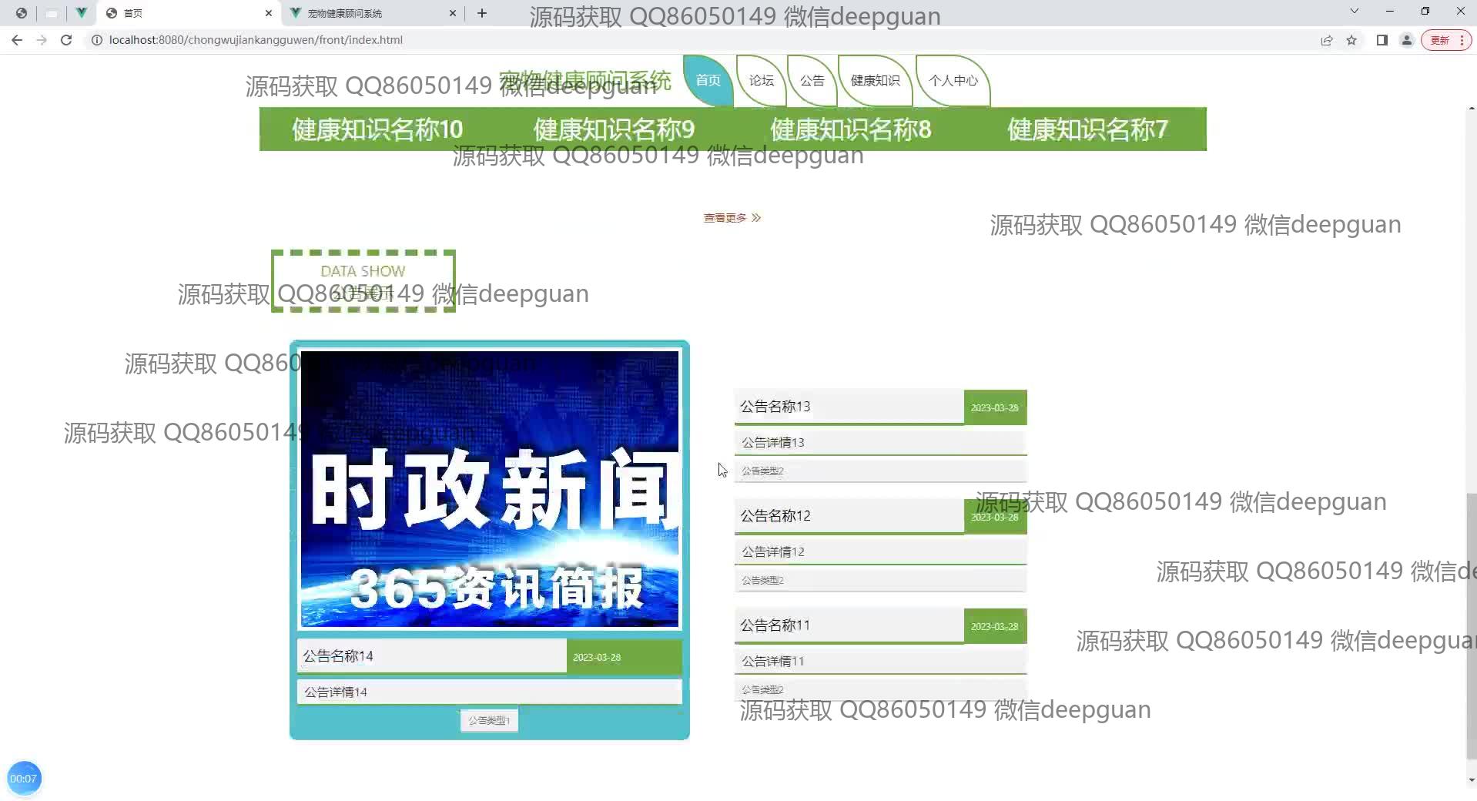Screen dimensions: 1477x801
Task: Open the 公告名称14 title
Action: click(x=432, y=656)
